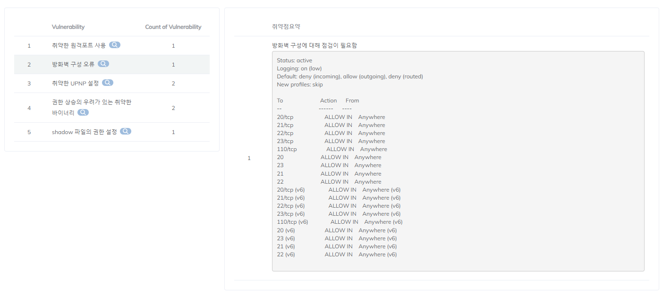Screen dimensions: 663x296
Task: Click the Vulnerability column header
Action: [x=68, y=27]
